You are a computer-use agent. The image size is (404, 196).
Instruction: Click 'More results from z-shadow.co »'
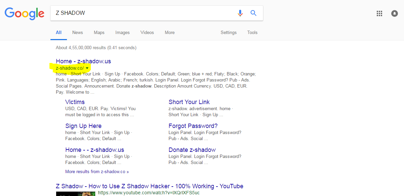(x=97, y=172)
